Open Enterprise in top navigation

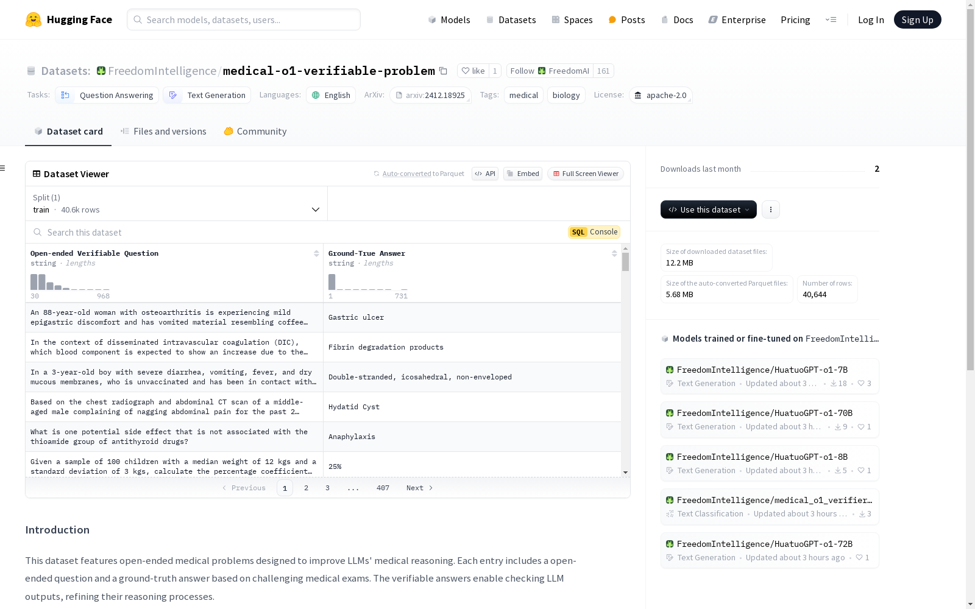tap(737, 19)
